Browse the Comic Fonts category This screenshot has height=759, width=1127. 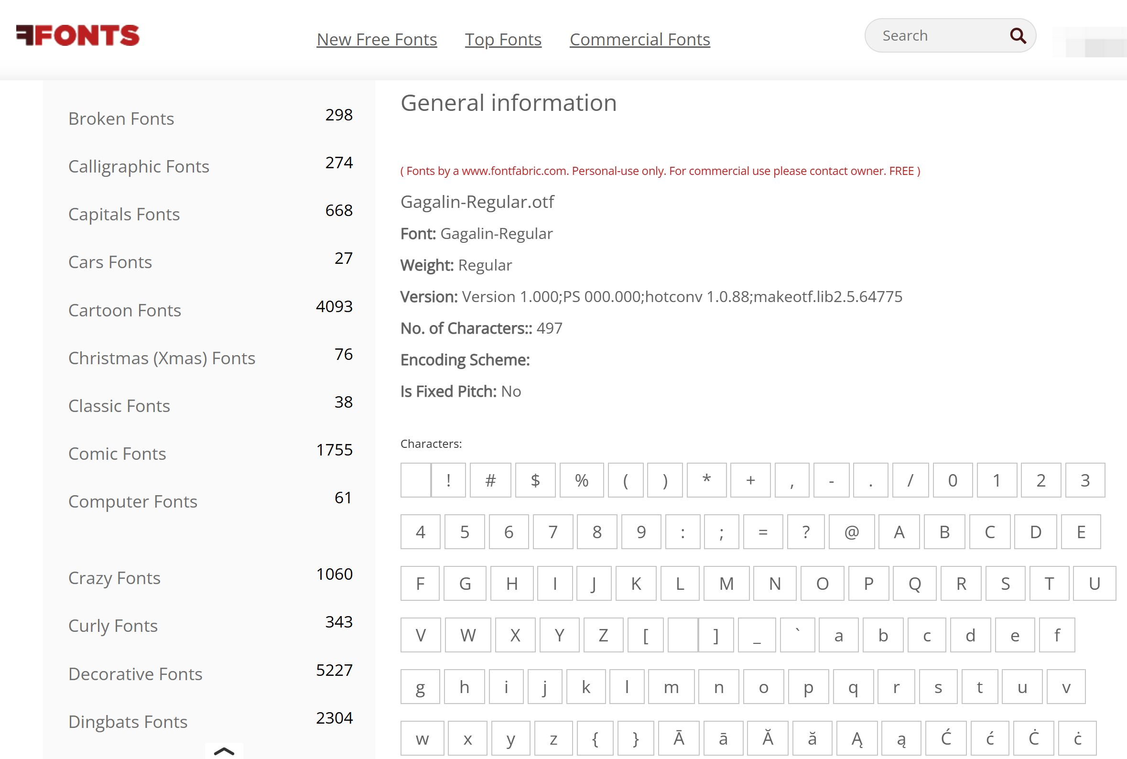coord(117,454)
